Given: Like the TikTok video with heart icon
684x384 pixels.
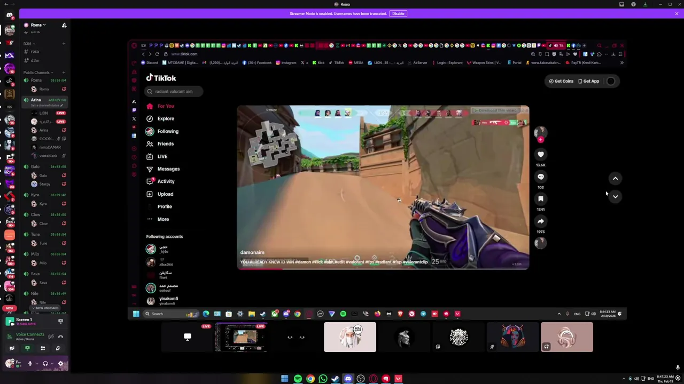Looking at the screenshot, I should (x=541, y=154).
